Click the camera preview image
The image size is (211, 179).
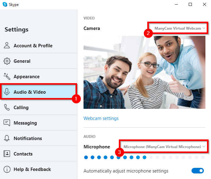coord(144,72)
